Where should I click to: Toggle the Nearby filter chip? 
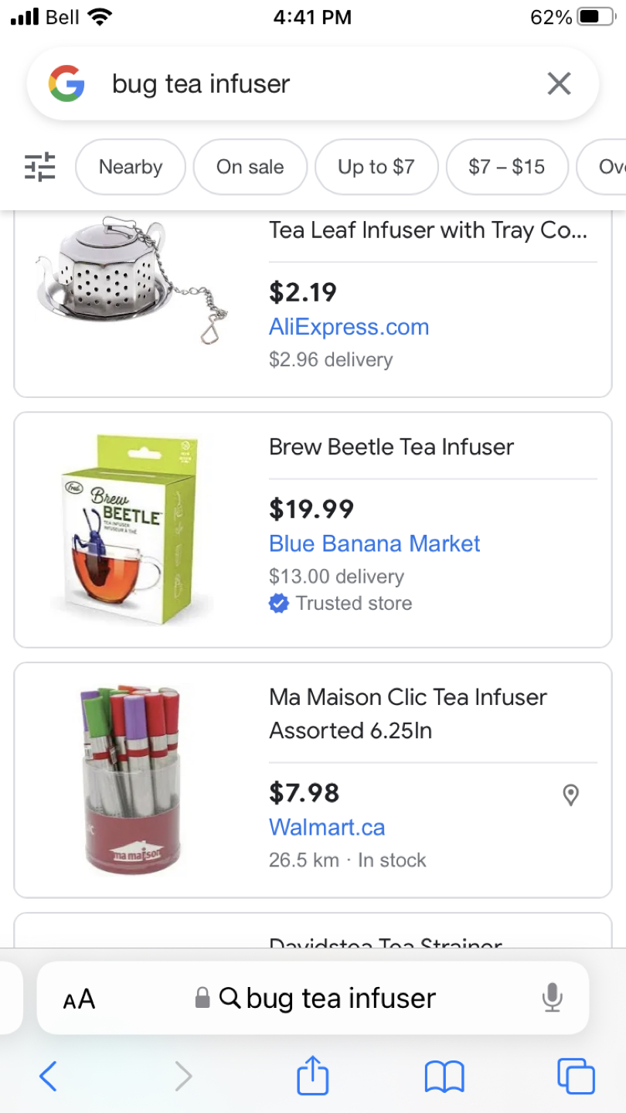pyautogui.click(x=130, y=167)
